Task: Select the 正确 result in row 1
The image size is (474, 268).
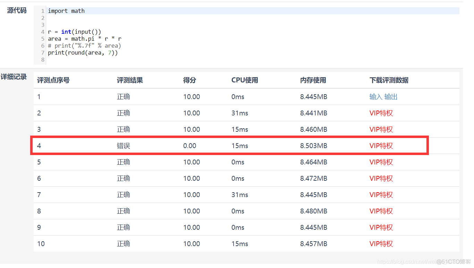Action: [x=123, y=97]
